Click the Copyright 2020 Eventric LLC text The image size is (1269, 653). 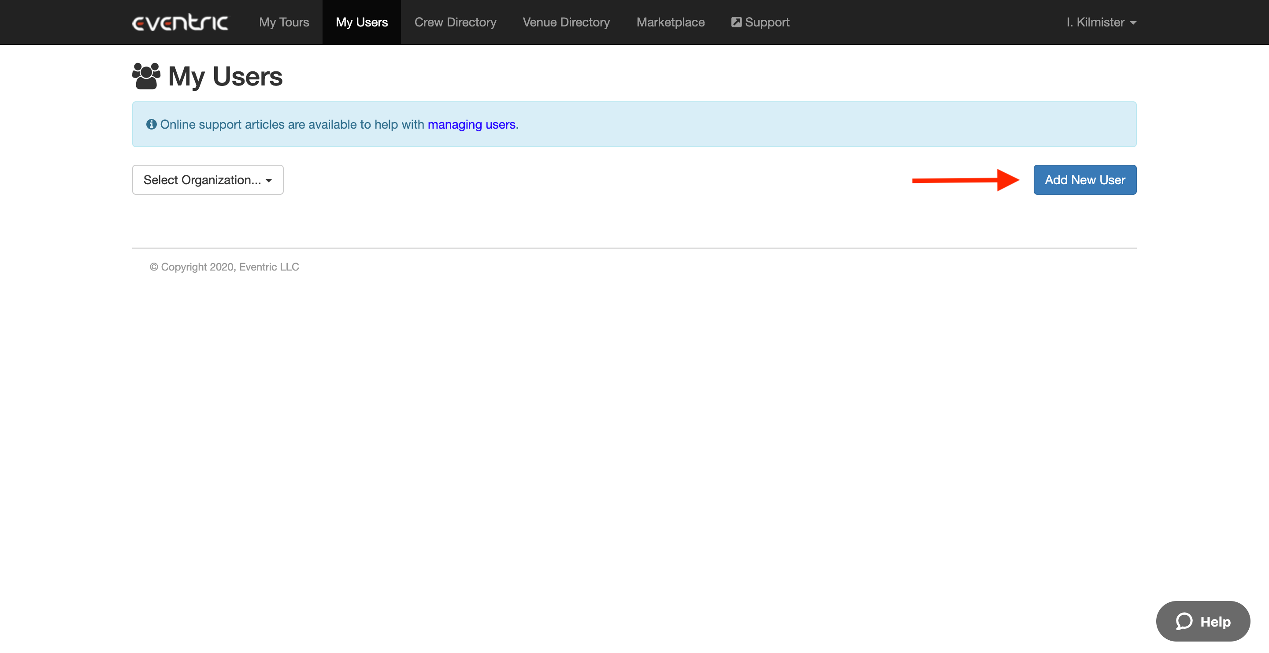(x=224, y=267)
